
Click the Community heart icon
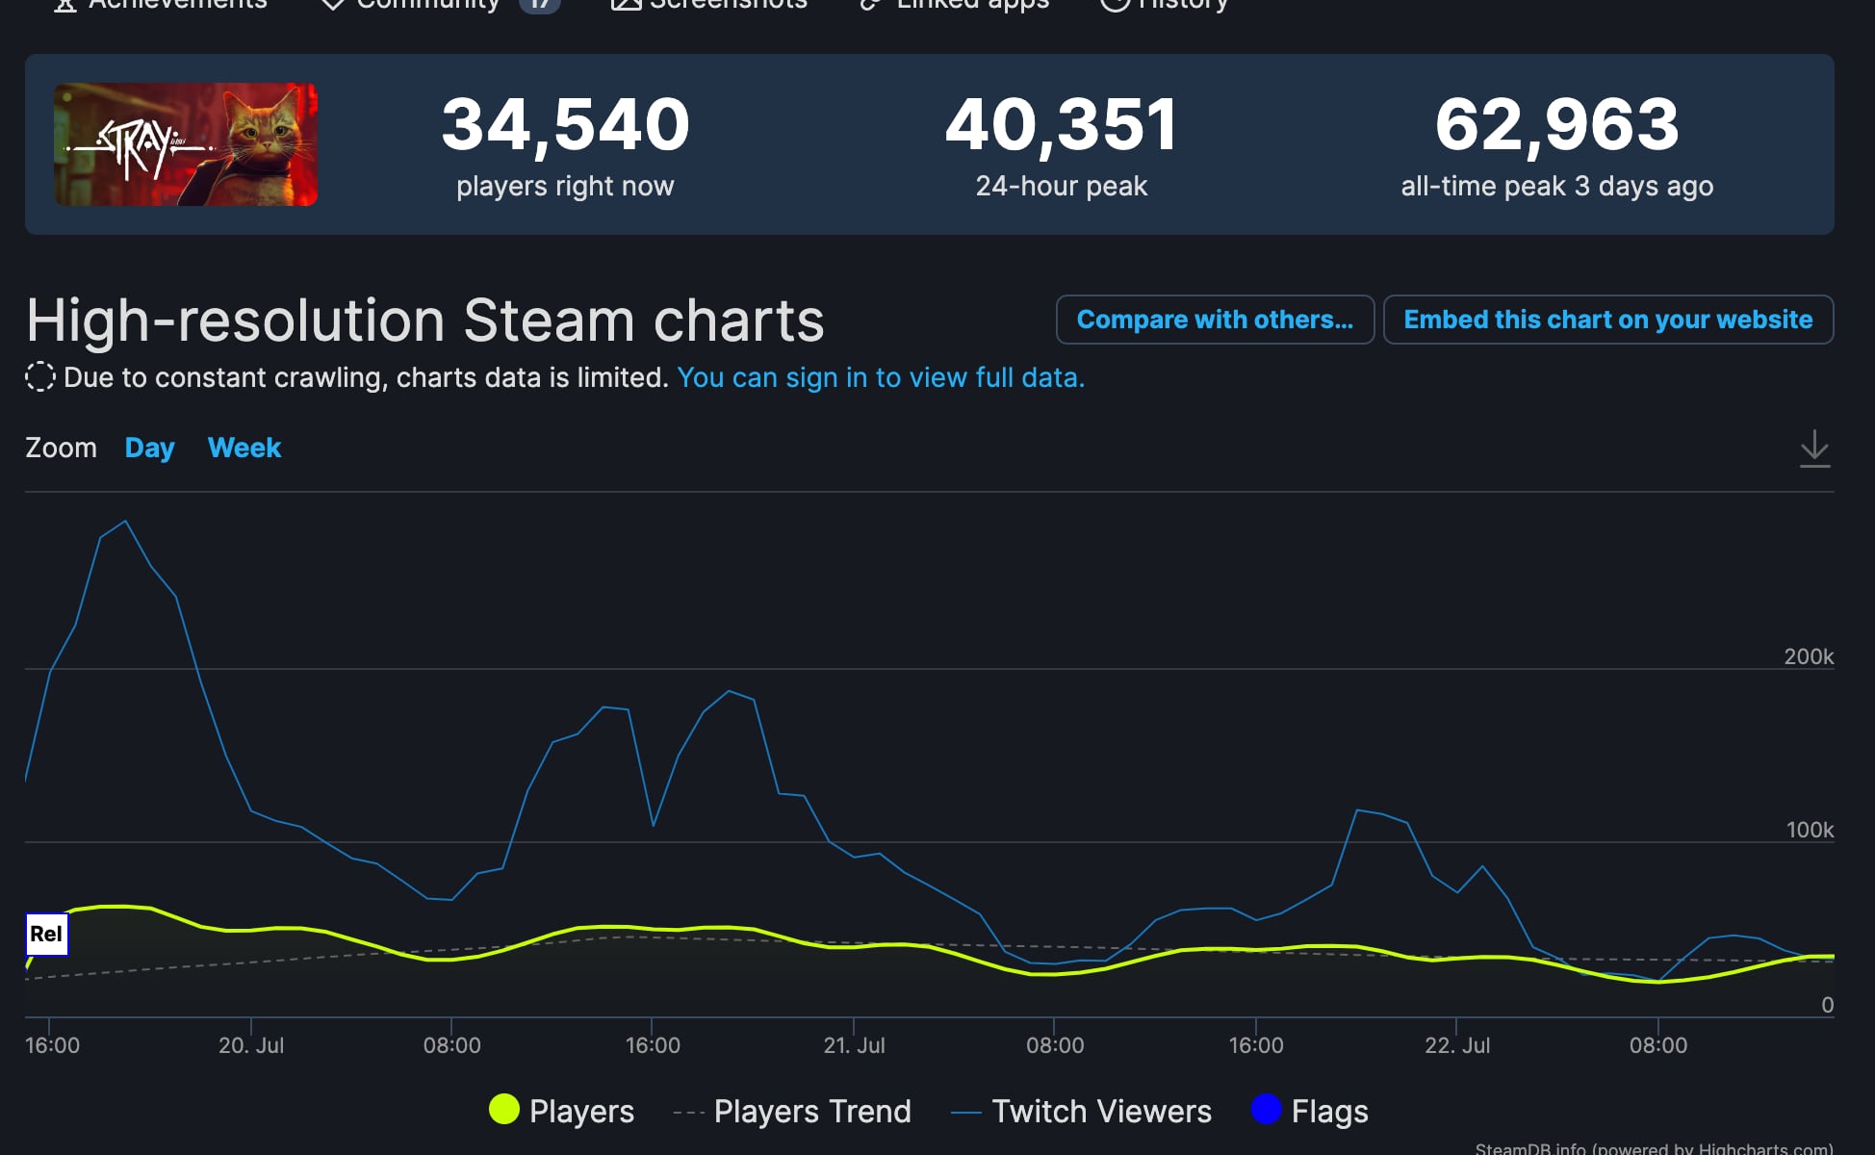coord(332,5)
